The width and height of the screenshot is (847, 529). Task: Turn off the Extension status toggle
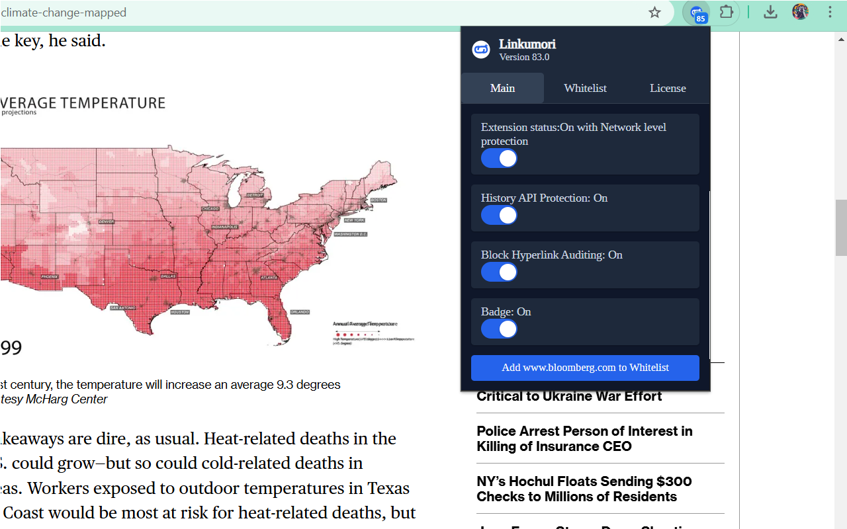pos(499,159)
